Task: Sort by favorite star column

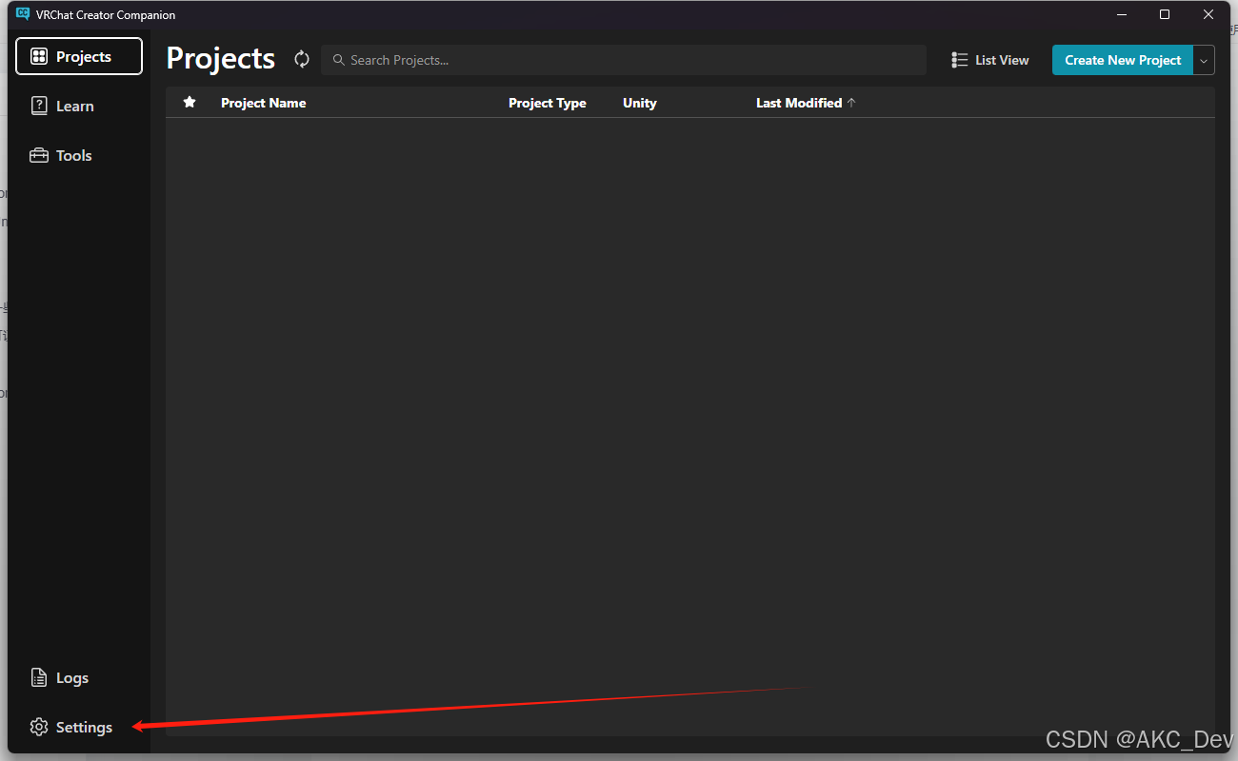Action: click(x=190, y=102)
